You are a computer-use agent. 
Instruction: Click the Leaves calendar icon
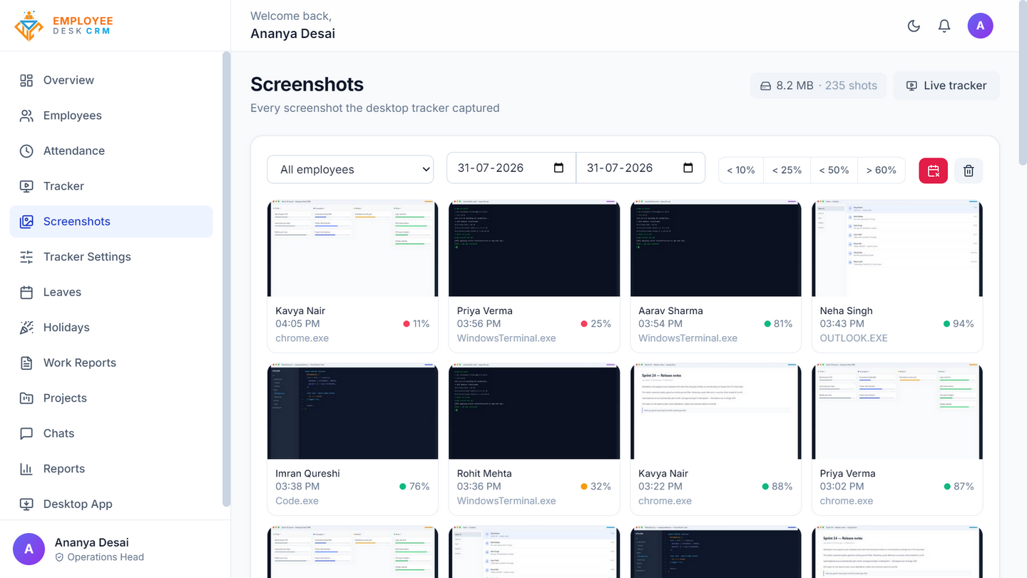(26, 292)
